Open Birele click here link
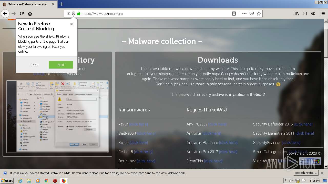The height and width of the screenshot is (184, 328). [139, 143]
